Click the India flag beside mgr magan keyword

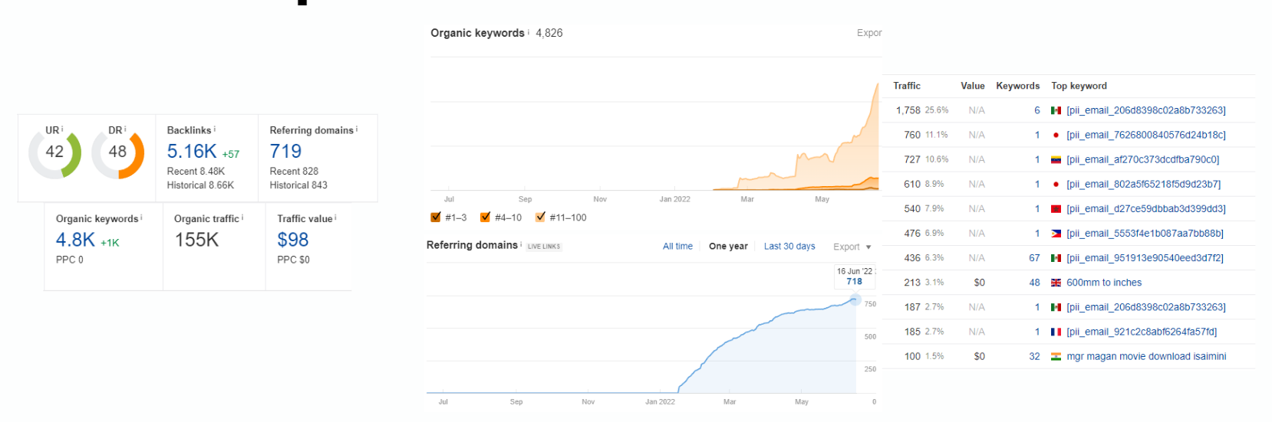tap(1056, 356)
